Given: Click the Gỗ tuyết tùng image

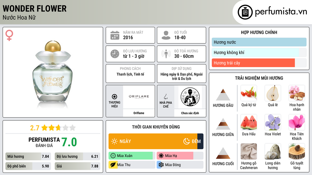Looking at the screenshot, I should tap(297, 151).
